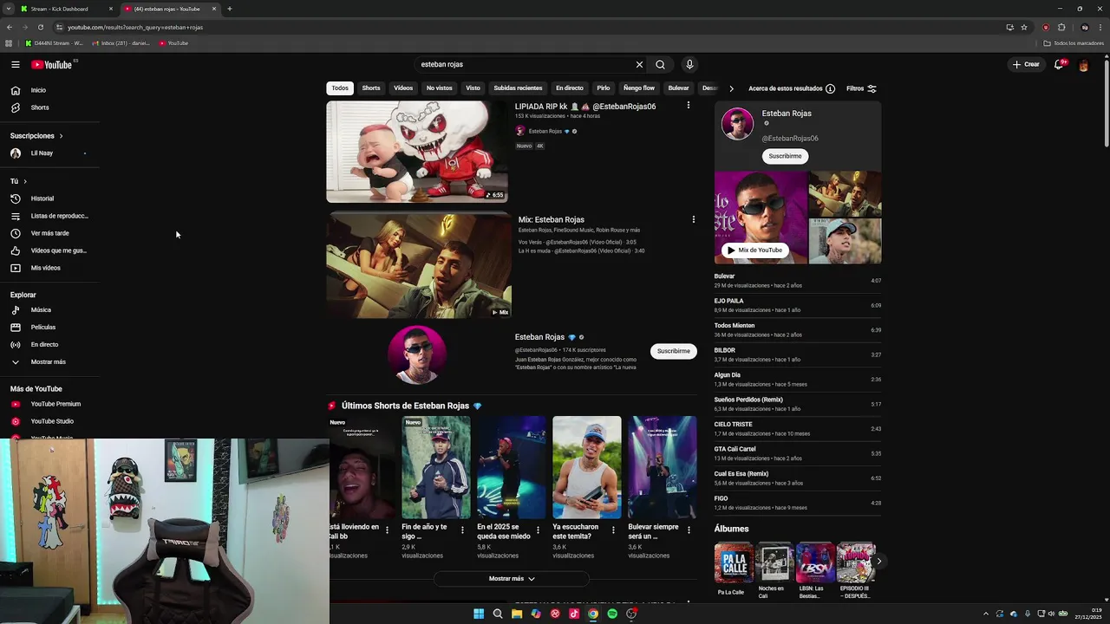Screen dimensions: 1110x624
Task: Select the Vídeos filter chip
Action: (x=403, y=88)
